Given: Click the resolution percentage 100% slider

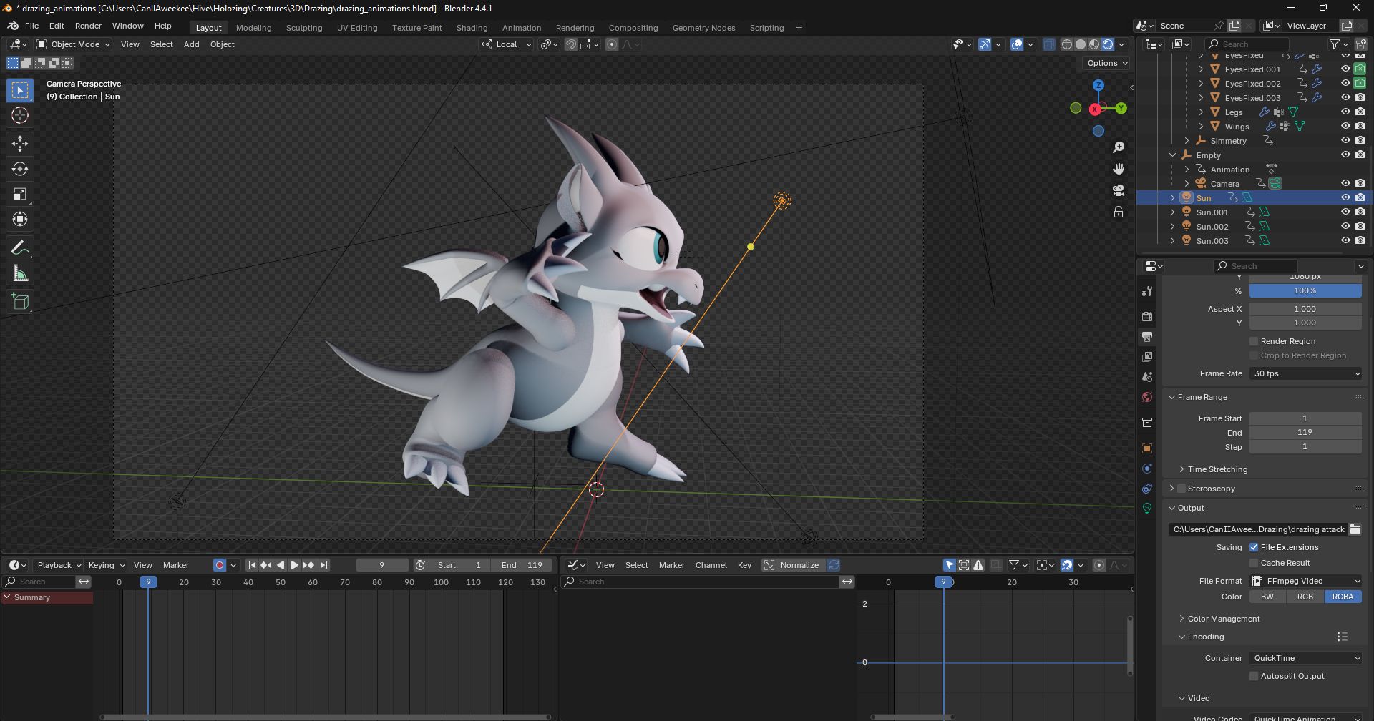Looking at the screenshot, I should point(1305,290).
